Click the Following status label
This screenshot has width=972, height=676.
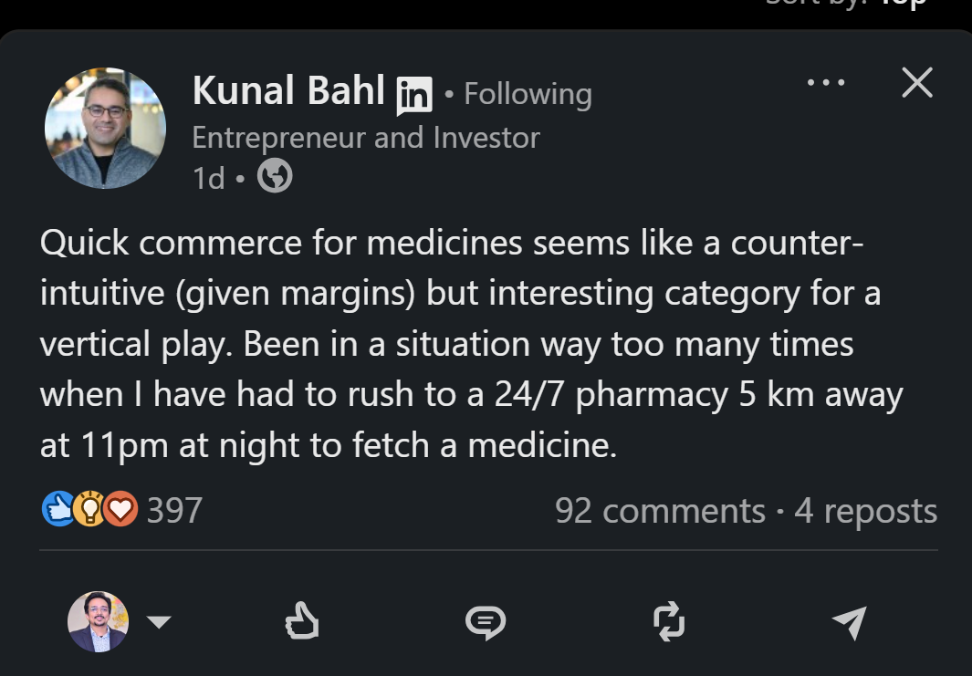(528, 94)
